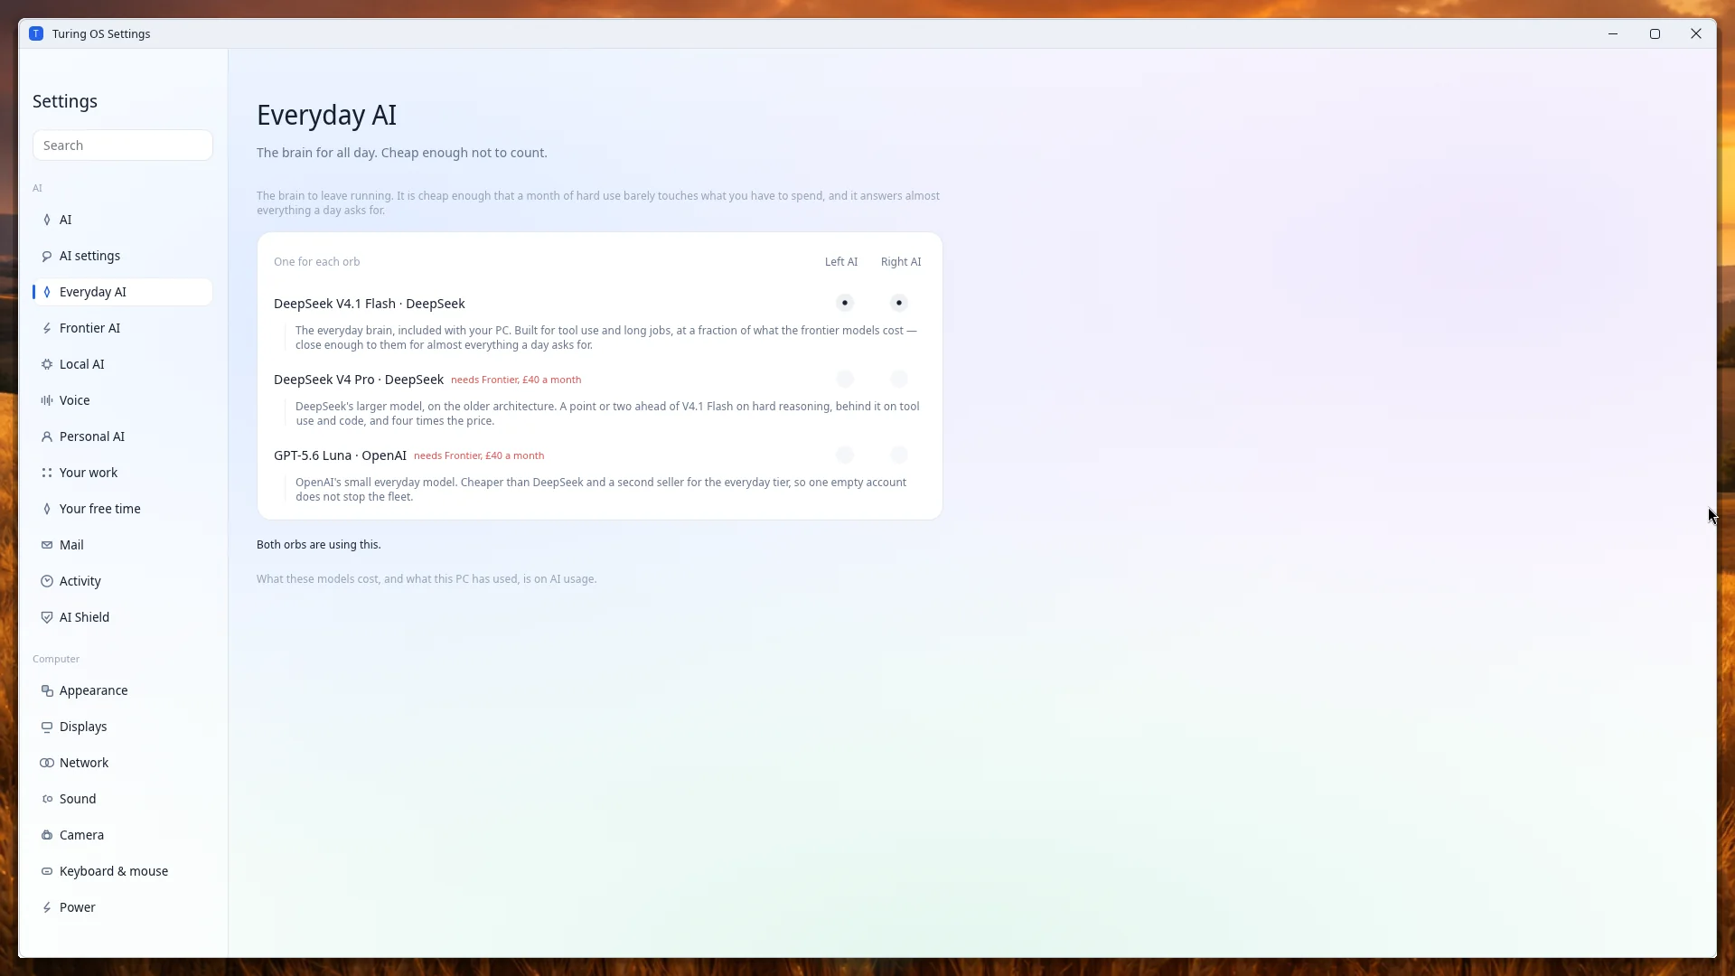This screenshot has height=976, width=1735.
Task: Click the AI diamond icon in sidebar
Action: [x=47, y=220]
